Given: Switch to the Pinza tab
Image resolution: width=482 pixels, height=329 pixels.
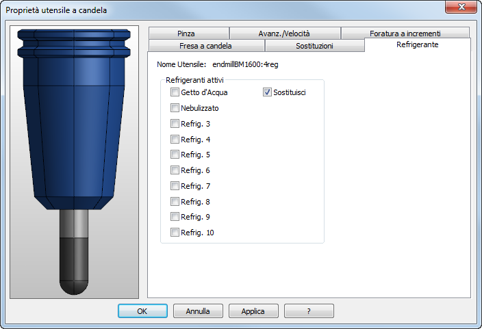Looking at the screenshot, I should click(x=189, y=34).
